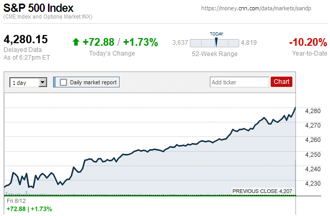Click the -10.20% Year-to-Date figure
This screenshot has height=216, width=330.
click(x=308, y=42)
